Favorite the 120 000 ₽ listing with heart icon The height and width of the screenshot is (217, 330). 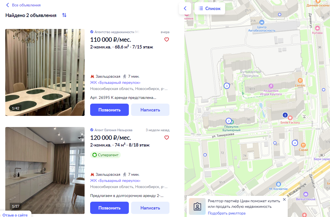(x=166, y=138)
